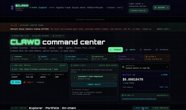This screenshot has width=186, height=110.
Task: Click the terminal prompt icon on TERMINAL card
Action: click(x=13, y=57)
